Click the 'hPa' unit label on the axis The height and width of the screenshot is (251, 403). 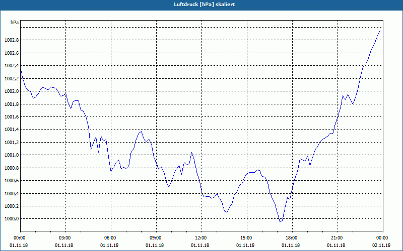coord(15,23)
